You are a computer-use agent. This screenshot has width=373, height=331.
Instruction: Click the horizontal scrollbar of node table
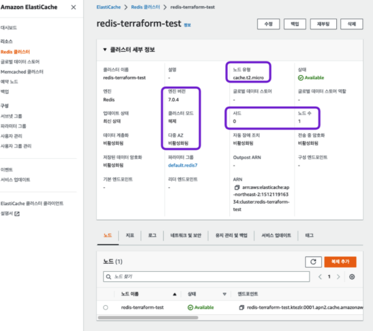point(148,317)
